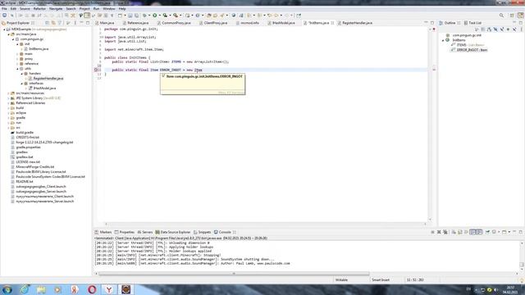Screen dimensions: 525x295
Task: Expand the proxy package node
Action: (17, 59)
